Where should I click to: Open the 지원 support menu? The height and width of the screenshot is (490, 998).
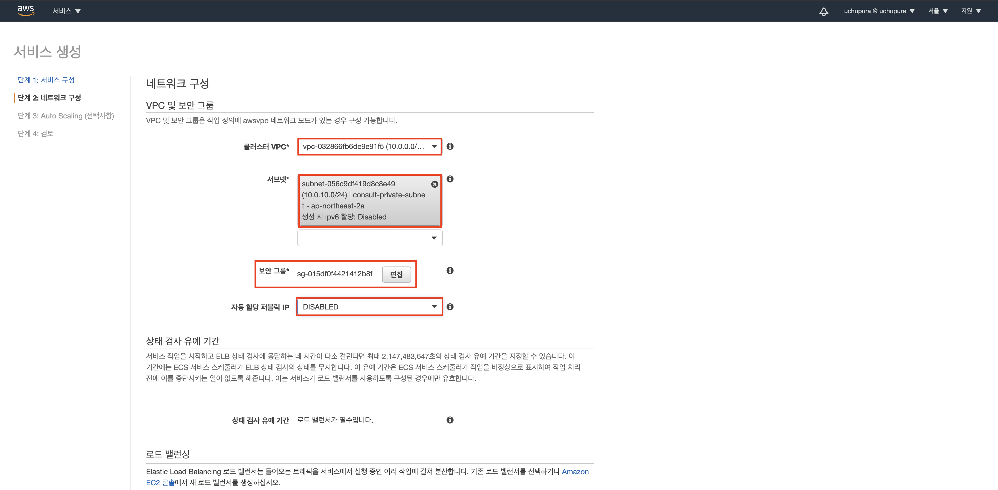pyautogui.click(x=970, y=11)
